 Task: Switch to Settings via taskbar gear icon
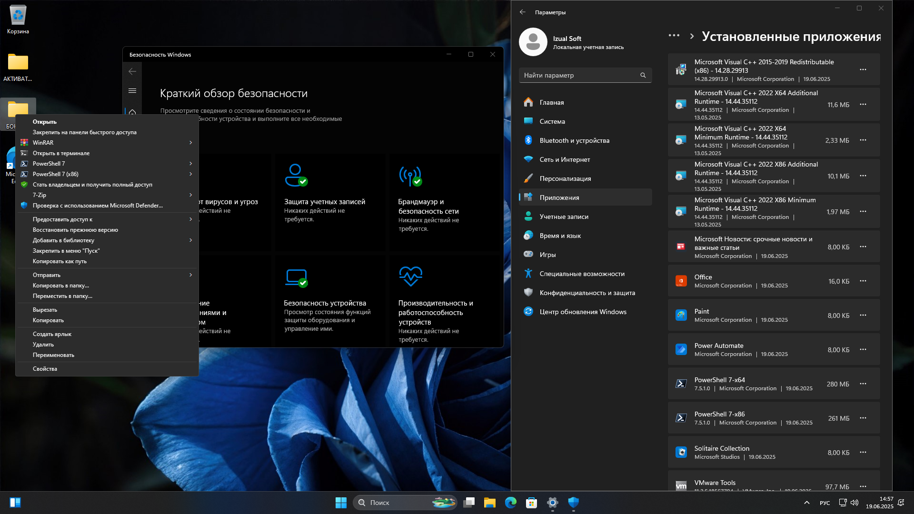552,503
